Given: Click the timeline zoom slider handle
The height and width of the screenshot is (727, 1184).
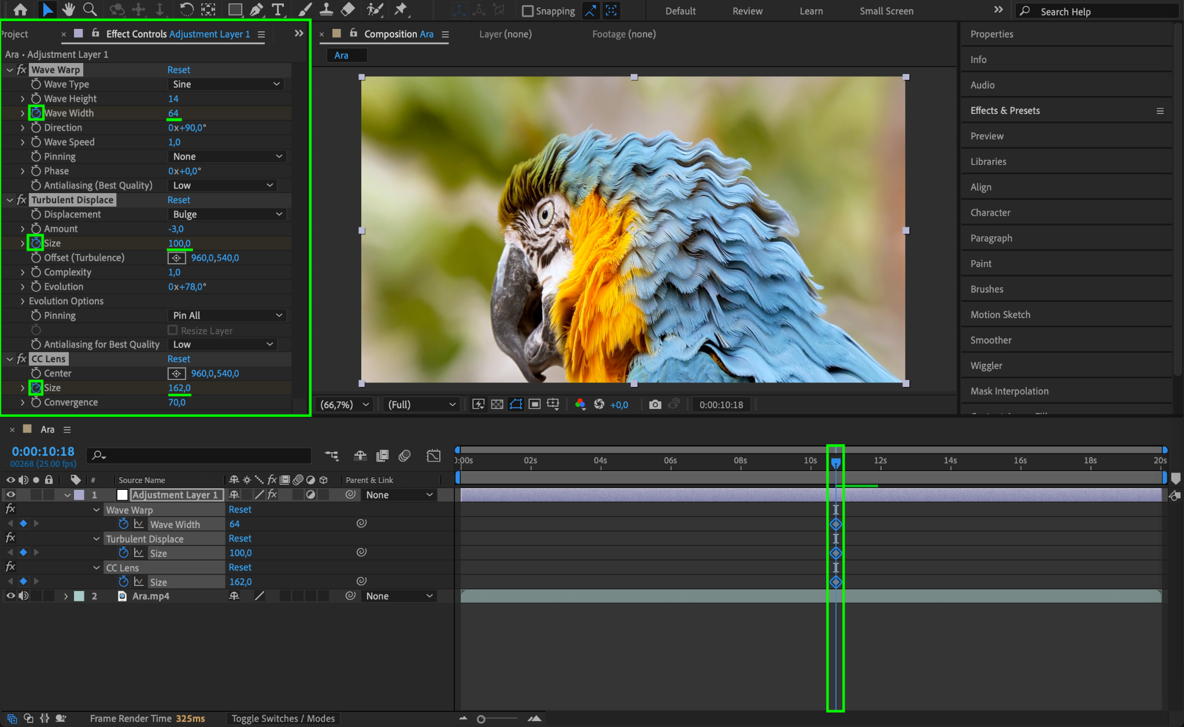Looking at the screenshot, I should pos(481,719).
